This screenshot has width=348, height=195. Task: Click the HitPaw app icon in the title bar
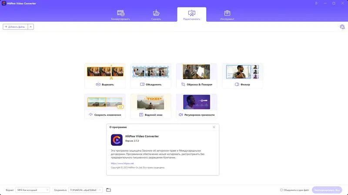click(x=4, y=3)
